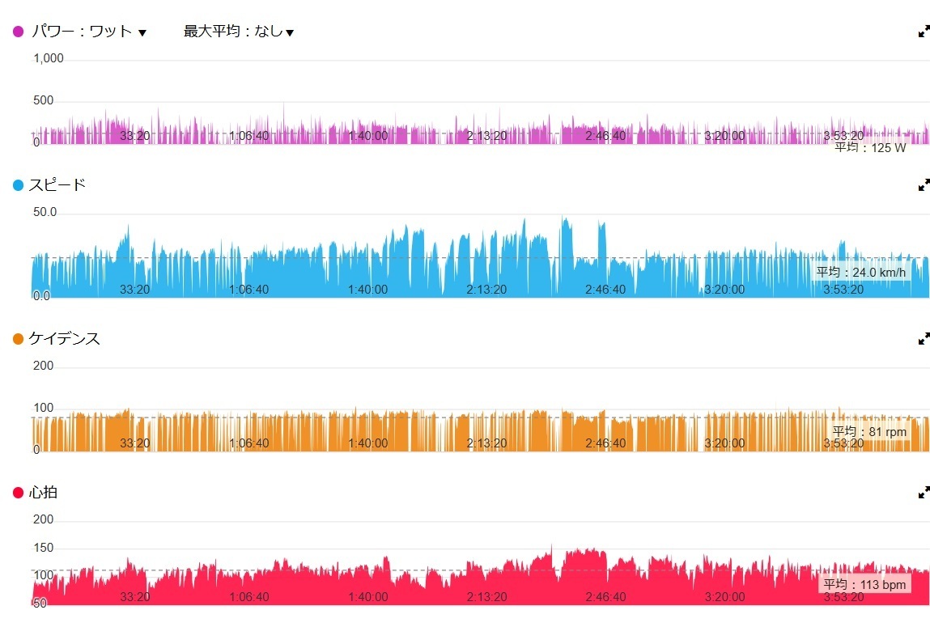930x627 pixels.
Task: Click the 心拍 chart title
Action: (43, 492)
